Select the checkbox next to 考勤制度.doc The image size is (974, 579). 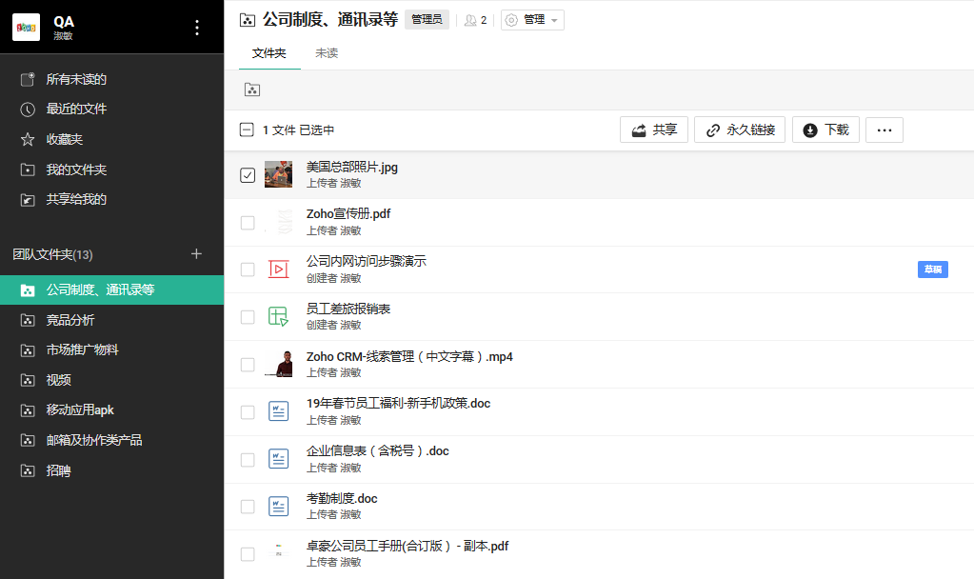[248, 507]
